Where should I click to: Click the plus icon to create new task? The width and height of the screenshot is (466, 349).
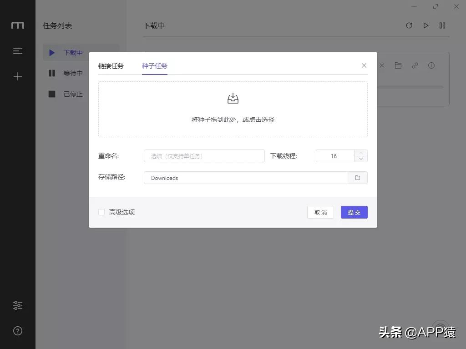(17, 76)
